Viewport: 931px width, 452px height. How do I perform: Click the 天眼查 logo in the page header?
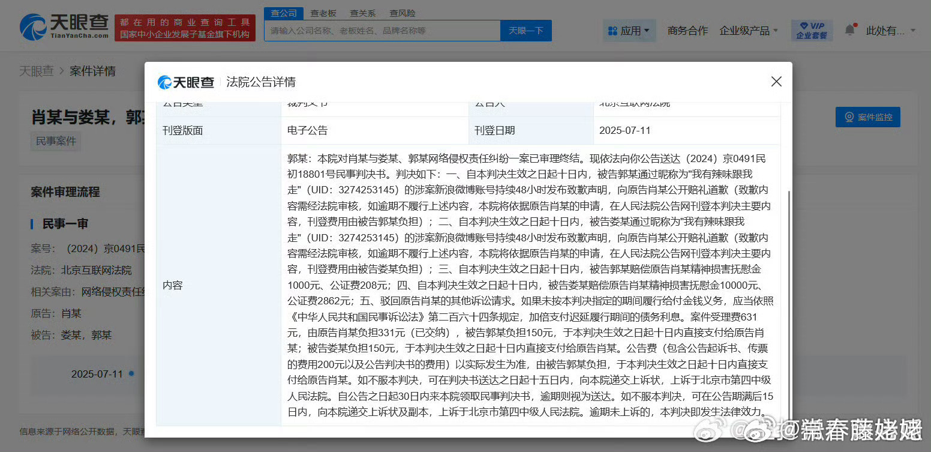(64, 27)
